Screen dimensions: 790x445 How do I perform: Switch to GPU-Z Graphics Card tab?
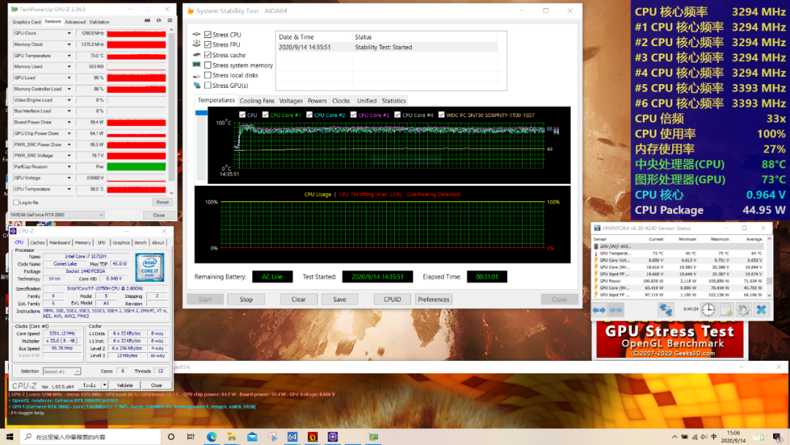click(26, 22)
